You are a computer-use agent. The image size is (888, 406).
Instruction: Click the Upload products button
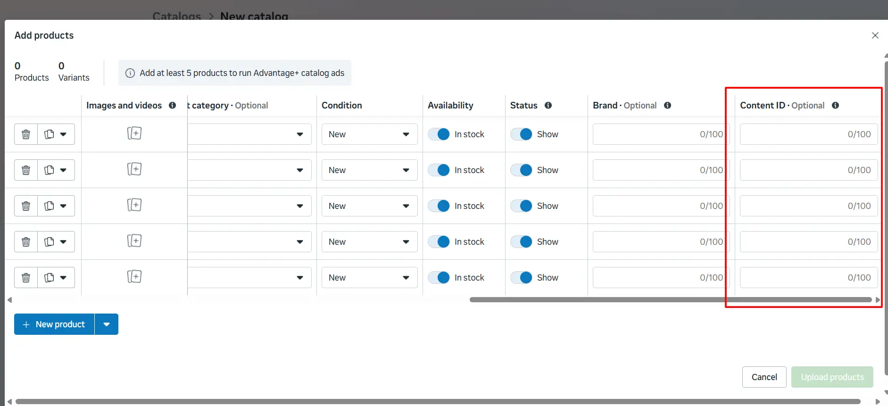pyautogui.click(x=832, y=377)
